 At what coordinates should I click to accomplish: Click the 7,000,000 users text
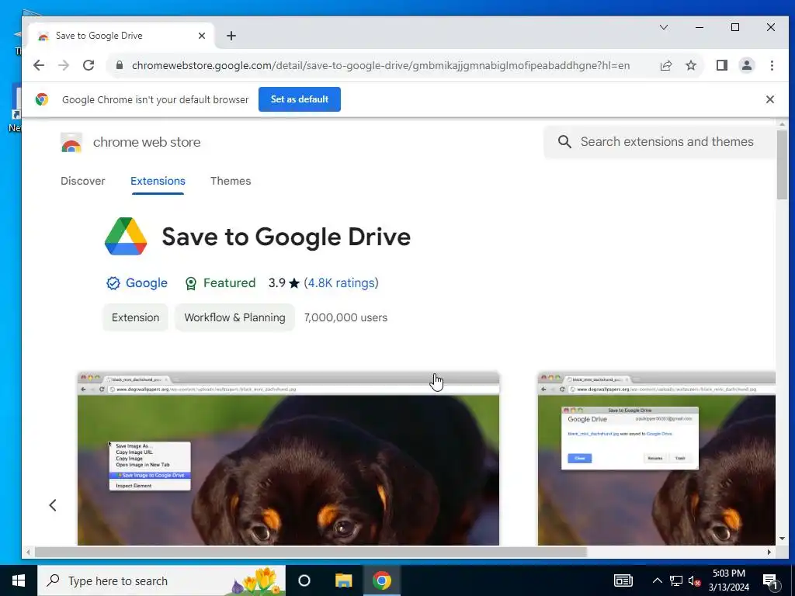(345, 317)
